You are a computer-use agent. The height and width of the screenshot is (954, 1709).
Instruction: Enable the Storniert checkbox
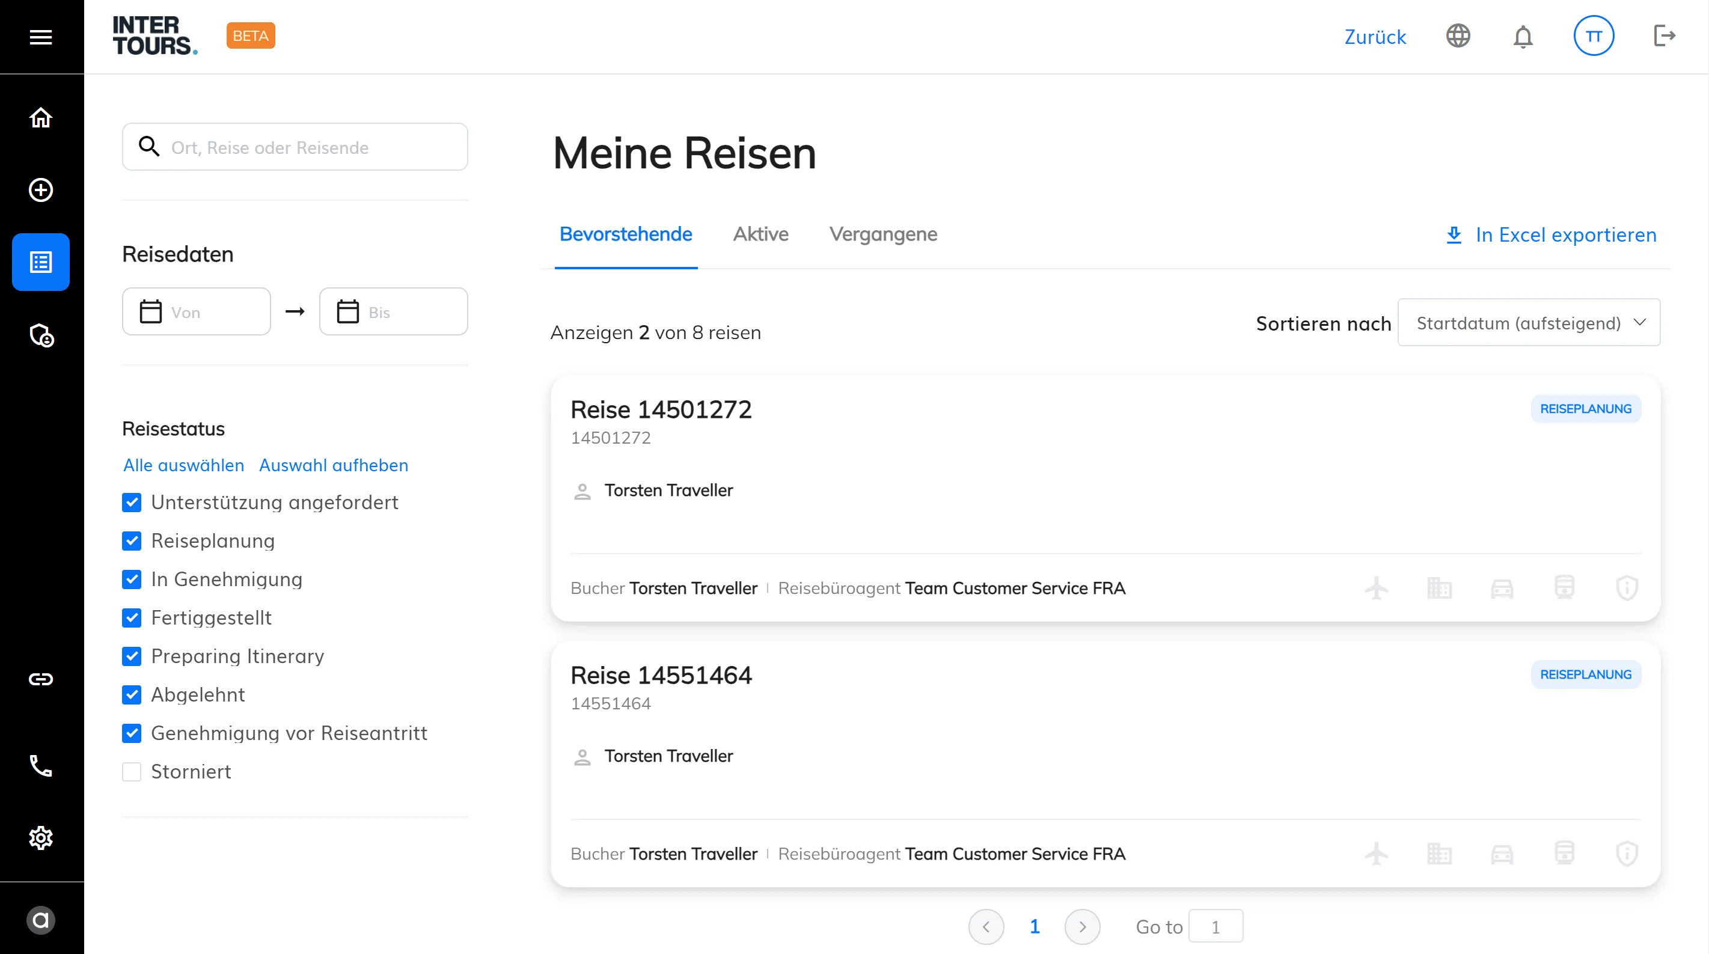pyautogui.click(x=132, y=772)
